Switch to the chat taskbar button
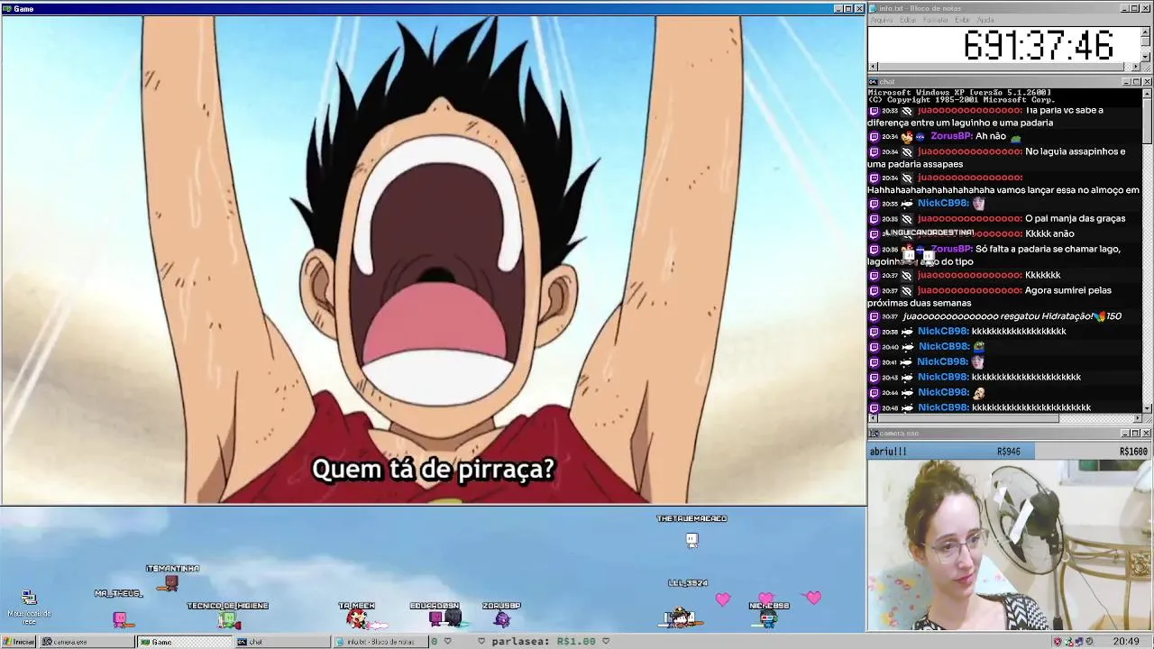The height and width of the screenshot is (649, 1154). [281, 642]
